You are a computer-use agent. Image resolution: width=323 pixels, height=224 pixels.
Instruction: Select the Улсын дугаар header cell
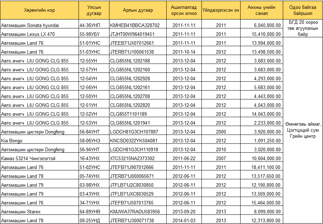94,10
